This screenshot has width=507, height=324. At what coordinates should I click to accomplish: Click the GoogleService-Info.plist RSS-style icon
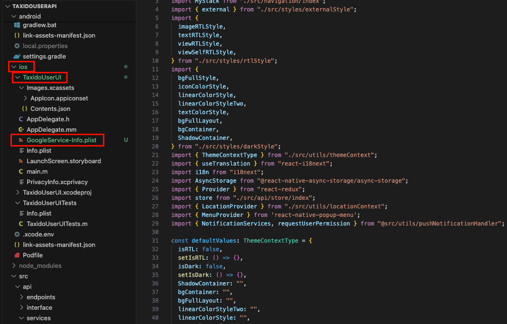pos(21,140)
